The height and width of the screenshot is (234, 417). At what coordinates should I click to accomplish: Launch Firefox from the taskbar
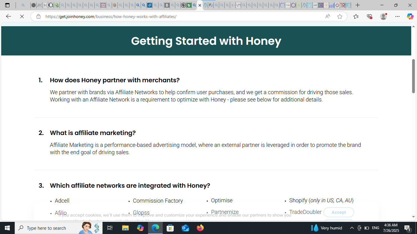[200, 228]
